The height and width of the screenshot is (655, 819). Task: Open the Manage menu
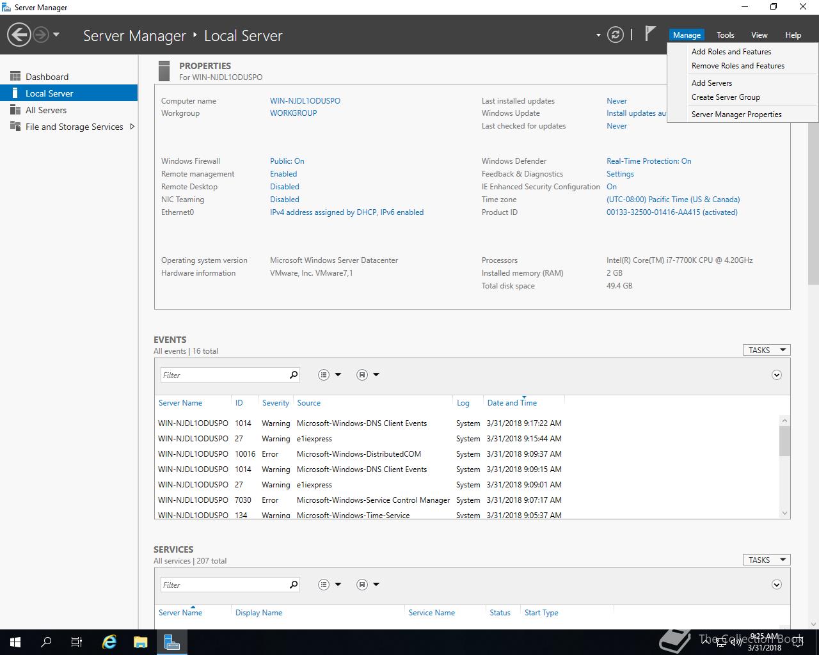(x=687, y=35)
